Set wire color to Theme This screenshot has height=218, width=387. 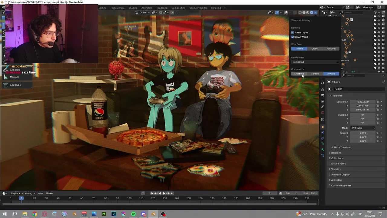[299, 48]
